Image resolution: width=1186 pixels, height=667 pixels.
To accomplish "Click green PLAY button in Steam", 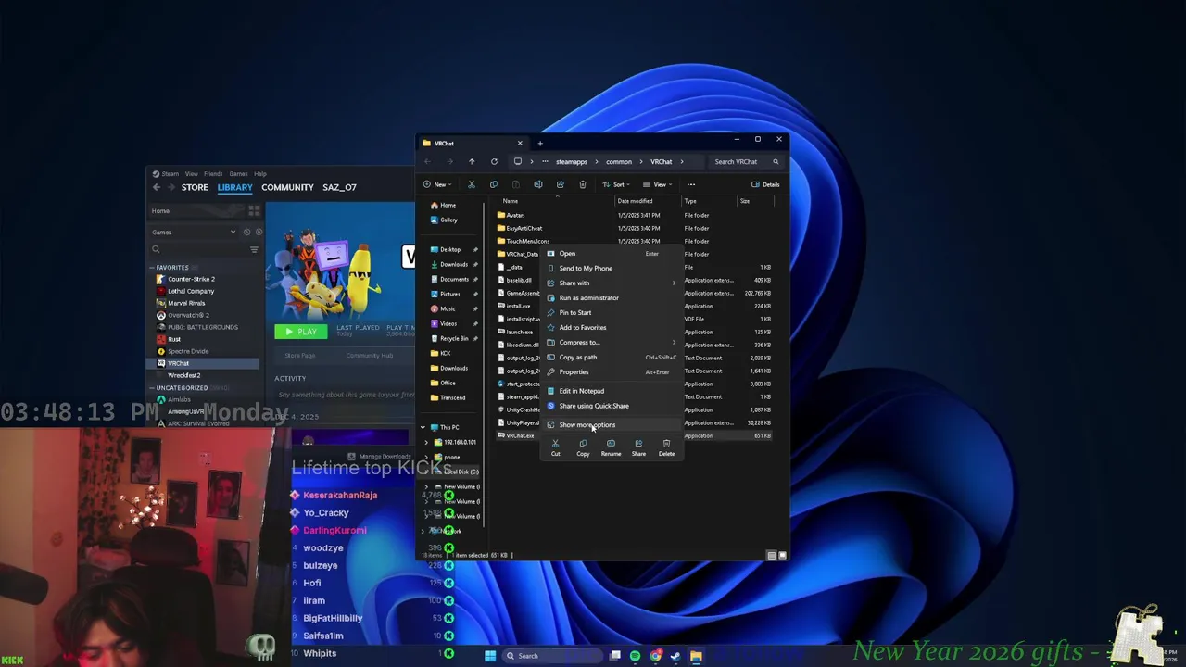I will click(x=300, y=332).
